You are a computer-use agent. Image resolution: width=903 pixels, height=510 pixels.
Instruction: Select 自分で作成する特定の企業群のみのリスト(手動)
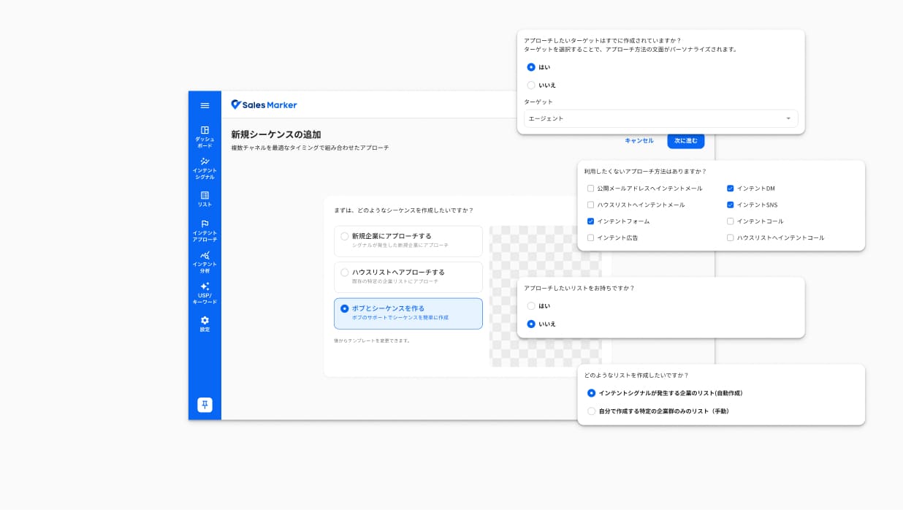(x=592, y=411)
